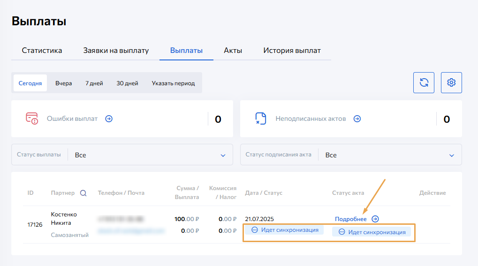The height and width of the screenshot is (266, 478).
Task: Click Указать период to set custom range
Action: (173, 83)
